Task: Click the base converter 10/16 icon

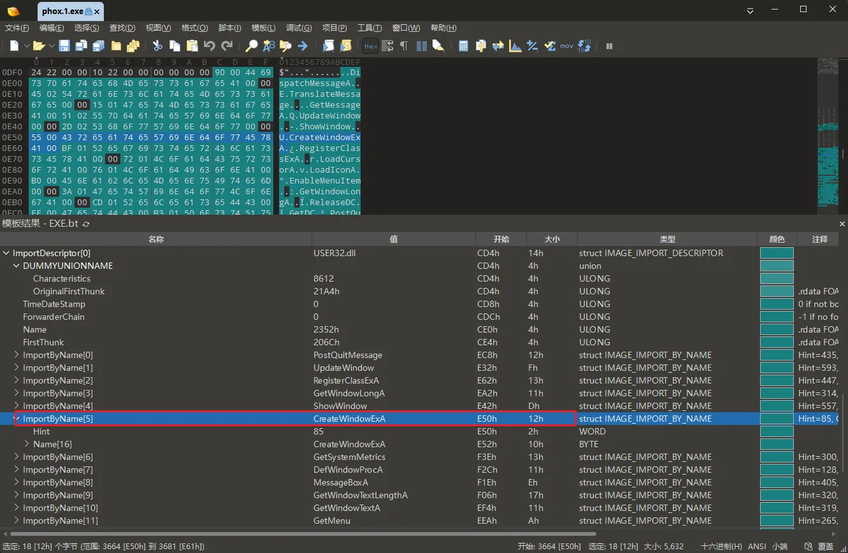Action: (x=584, y=46)
